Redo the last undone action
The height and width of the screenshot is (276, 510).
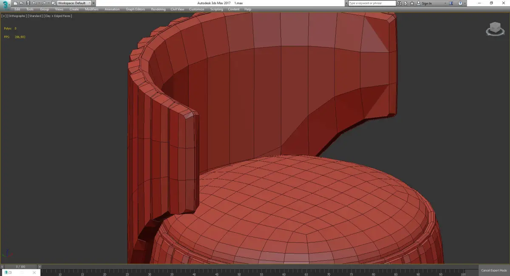tap(44, 3)
